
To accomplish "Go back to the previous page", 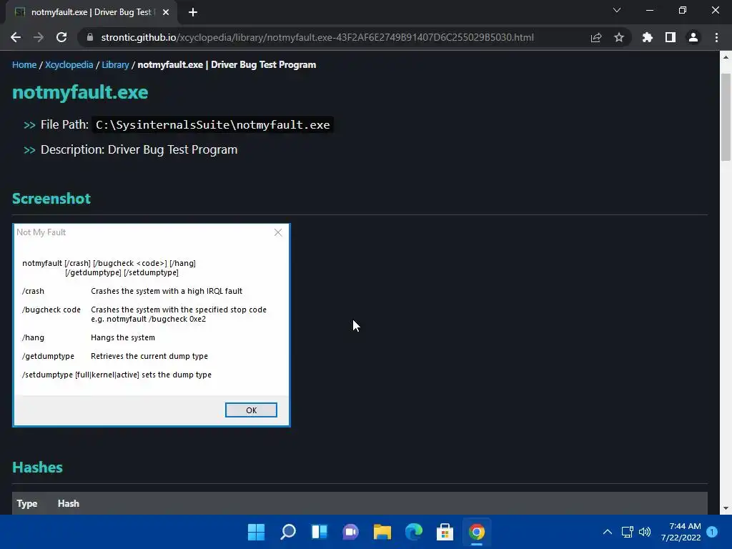I will click(x=16, y=37).
